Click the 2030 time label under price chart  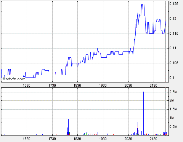click(128, 86)
